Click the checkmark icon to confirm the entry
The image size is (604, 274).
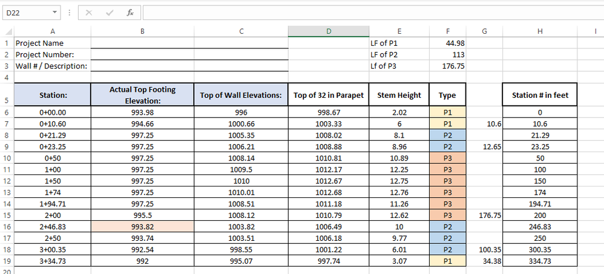(x=110, y=13)
